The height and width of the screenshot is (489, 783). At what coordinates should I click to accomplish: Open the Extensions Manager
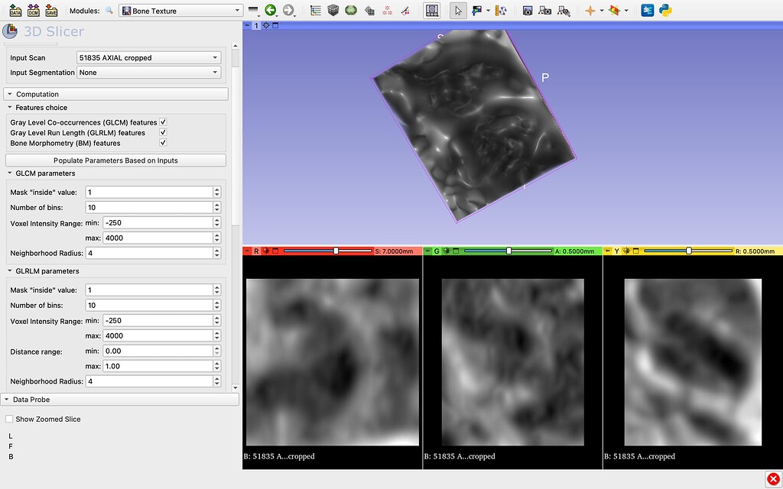pyautogui.click(x=648, y=10)
